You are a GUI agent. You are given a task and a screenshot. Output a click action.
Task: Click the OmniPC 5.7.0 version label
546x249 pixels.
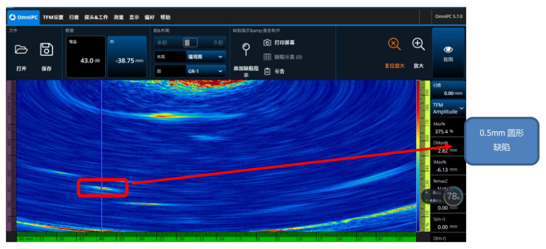click(448, 17)
